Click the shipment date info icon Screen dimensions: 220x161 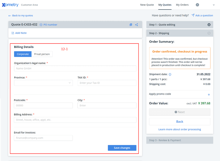coord(170,74)
